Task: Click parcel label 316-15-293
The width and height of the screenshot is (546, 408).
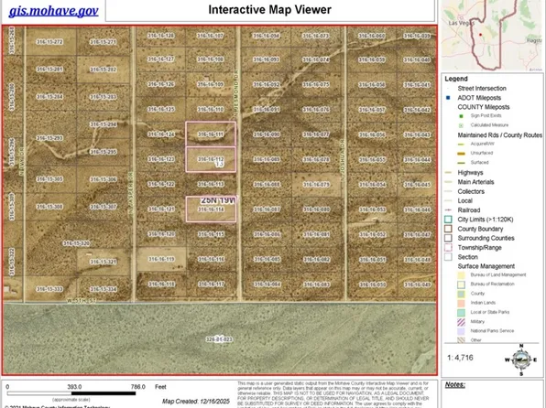Action: point(49,138)
